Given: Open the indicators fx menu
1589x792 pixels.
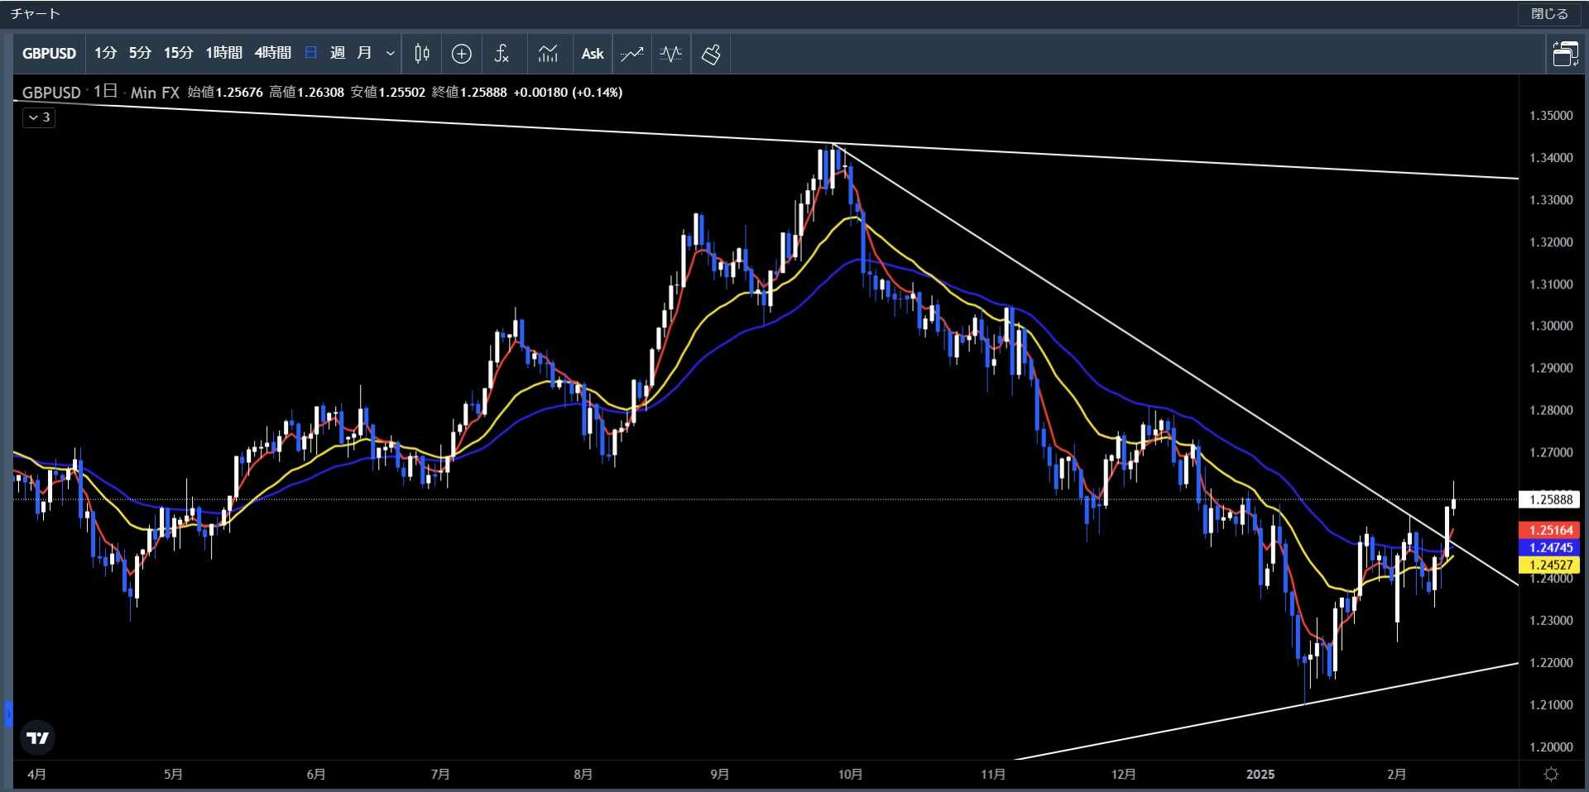Looking at the screenshot, I should click(x=502, y=54).
